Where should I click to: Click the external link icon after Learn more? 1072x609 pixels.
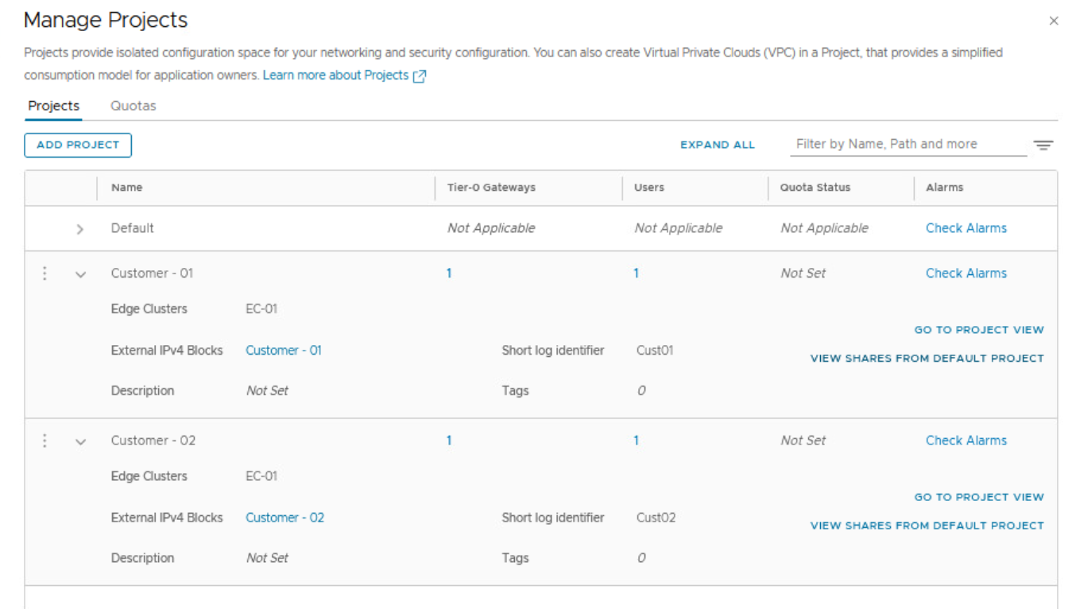tap(420, 76)
